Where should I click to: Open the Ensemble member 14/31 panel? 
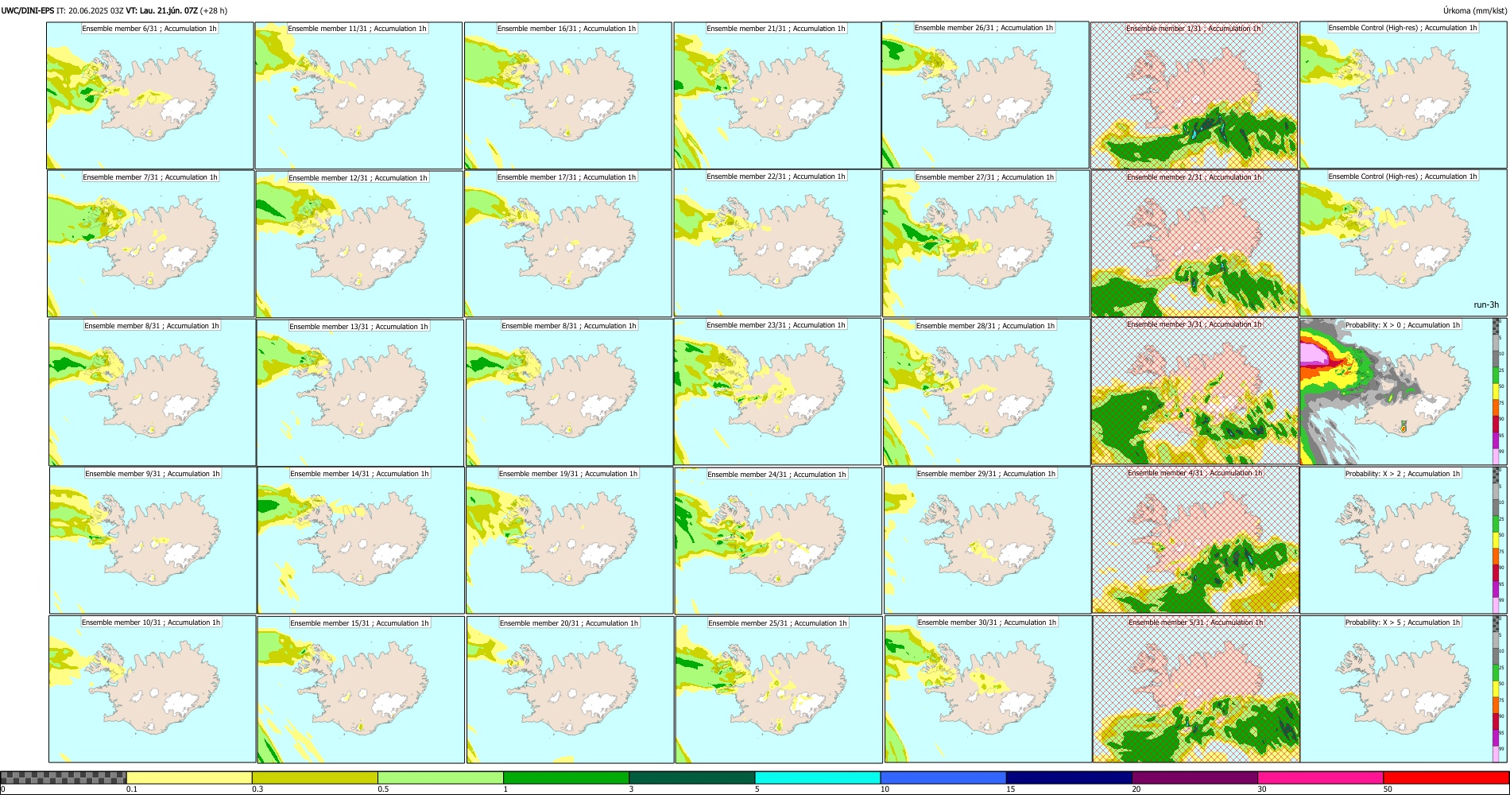[361, 541]
